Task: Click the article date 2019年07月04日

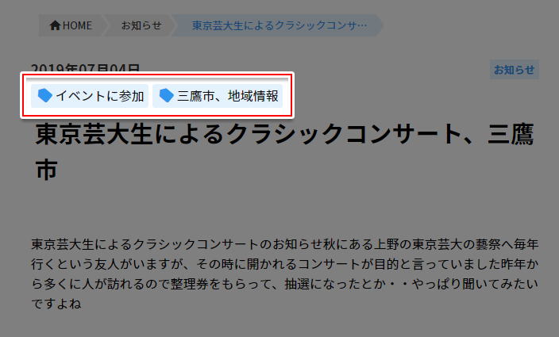Action: click(85, 67)
